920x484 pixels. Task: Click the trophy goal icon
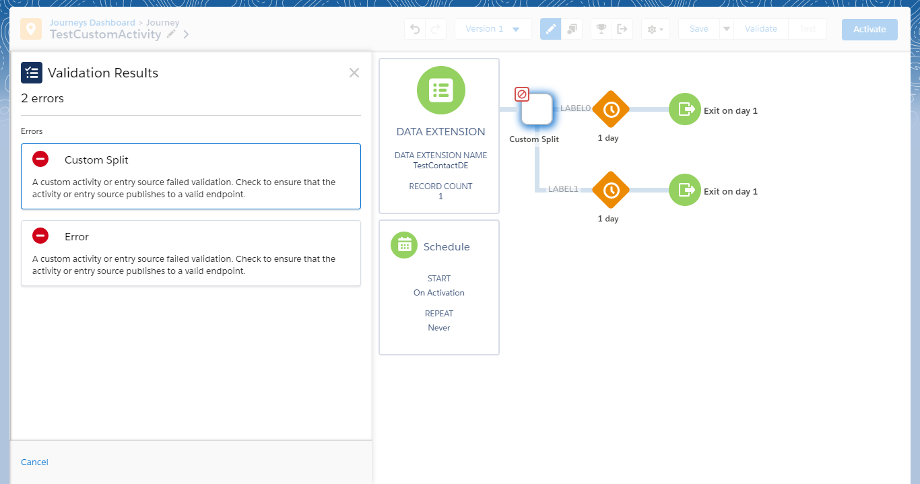click(x=601, y=29)
